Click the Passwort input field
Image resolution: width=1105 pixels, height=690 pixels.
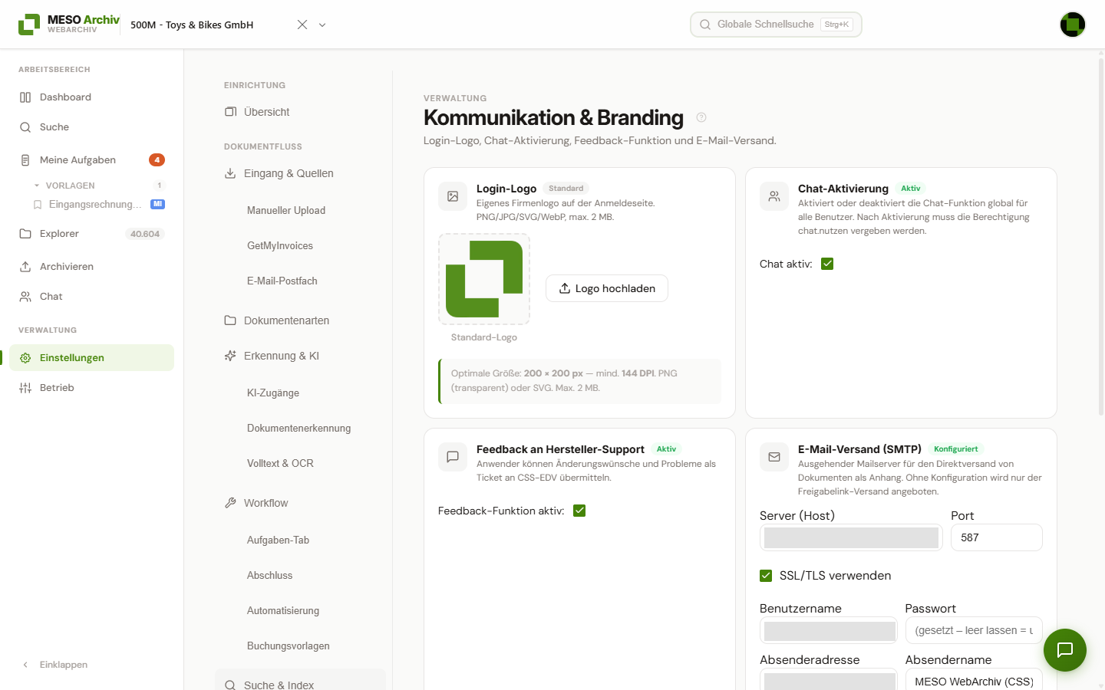974,630
